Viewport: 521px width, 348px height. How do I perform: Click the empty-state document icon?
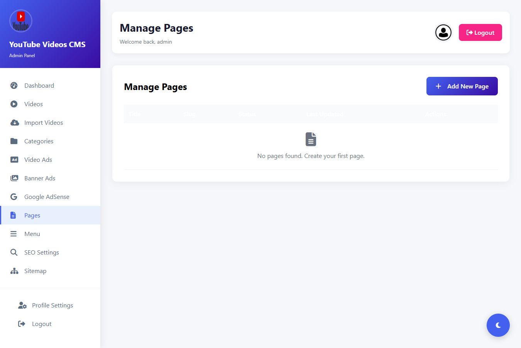coord(311,139)
